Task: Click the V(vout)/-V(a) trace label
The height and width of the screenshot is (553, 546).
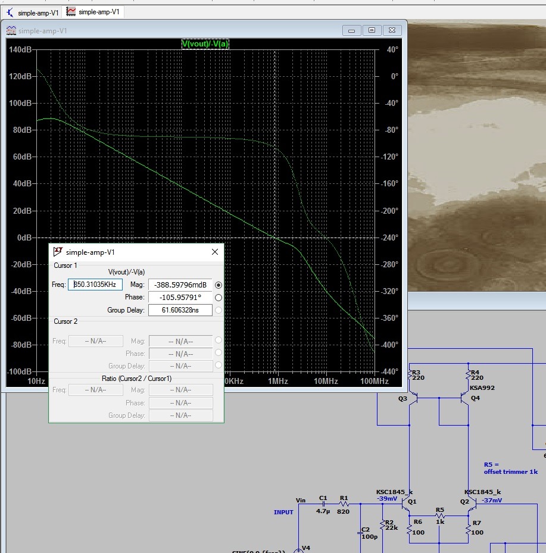Action: click(x=205, y=43)
